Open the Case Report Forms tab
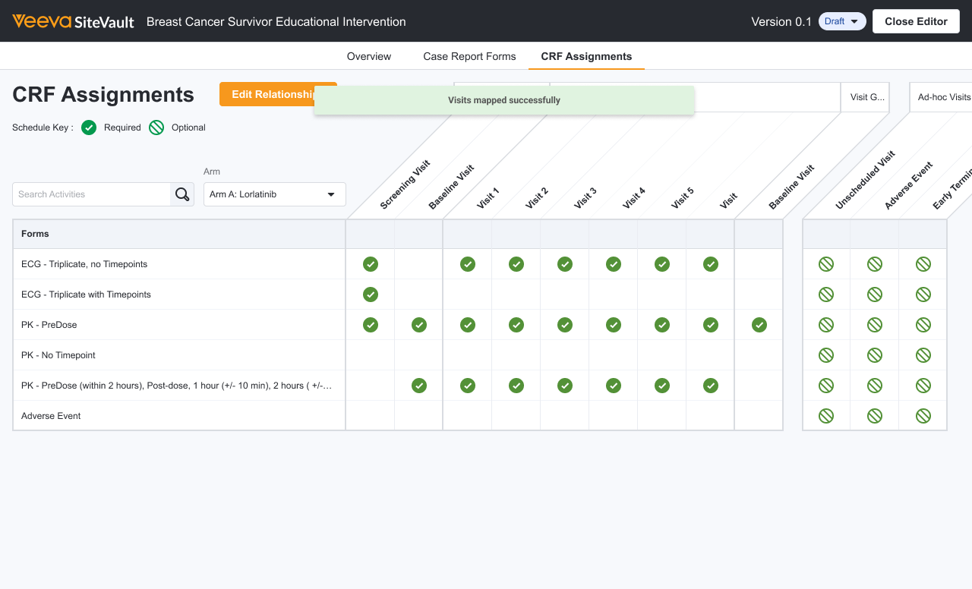972x589 pixels. coord(469,56)
